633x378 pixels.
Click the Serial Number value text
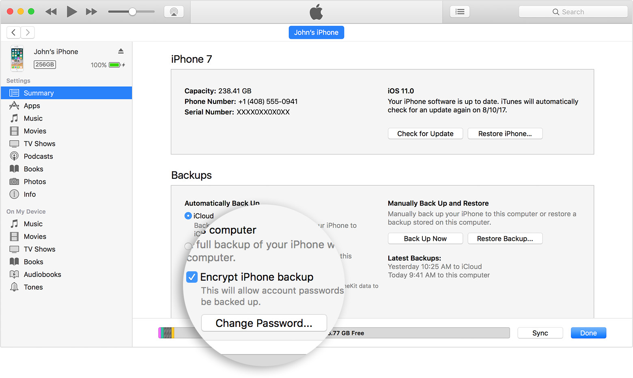pyautogui.click(x=263, y=112)
